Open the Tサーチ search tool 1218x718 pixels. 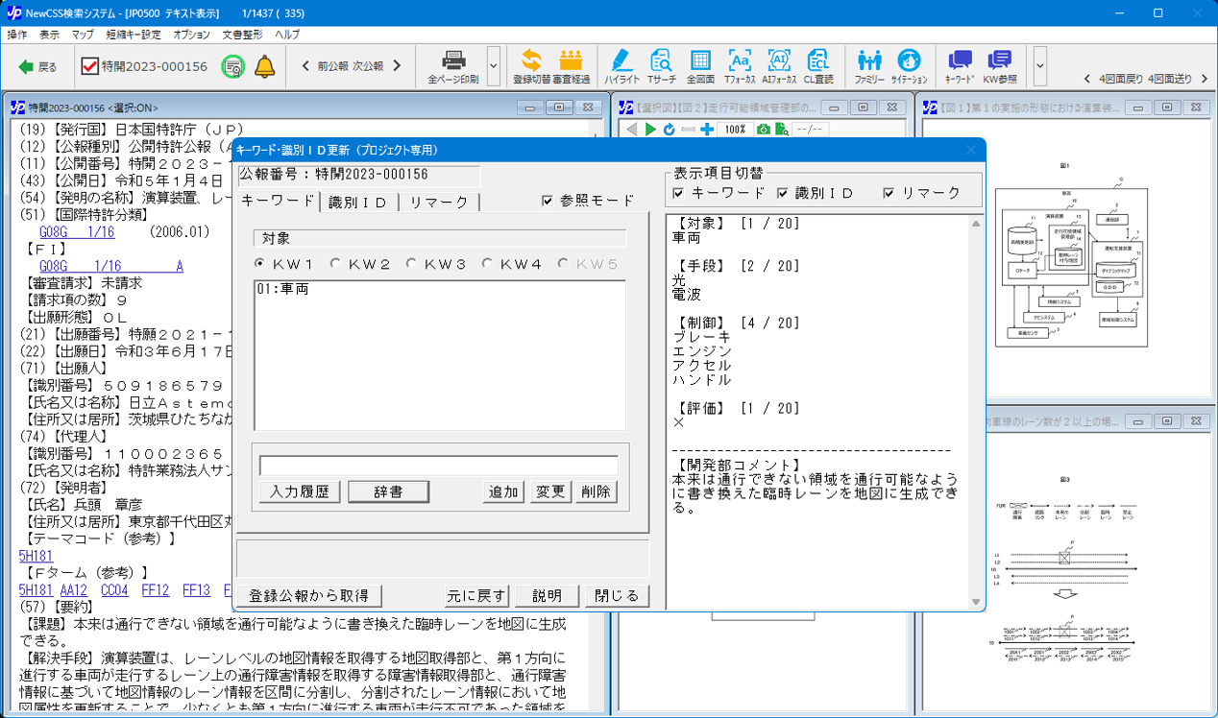(661, 66)
